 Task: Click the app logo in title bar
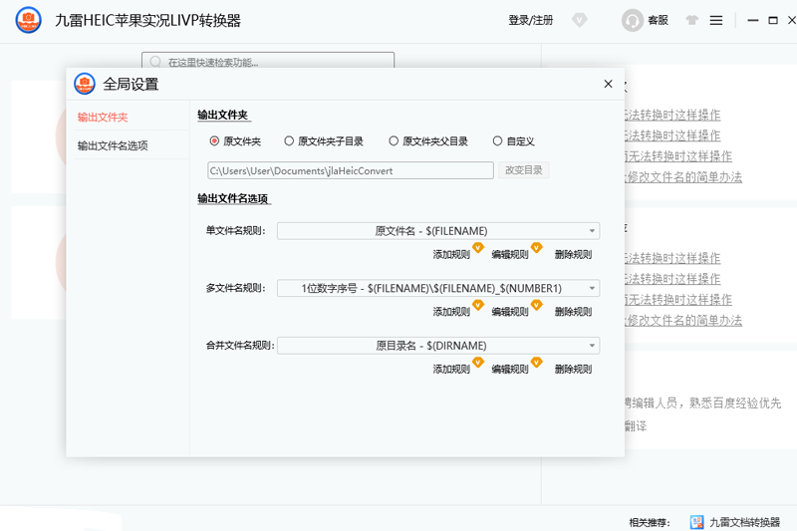click(29, 20)
